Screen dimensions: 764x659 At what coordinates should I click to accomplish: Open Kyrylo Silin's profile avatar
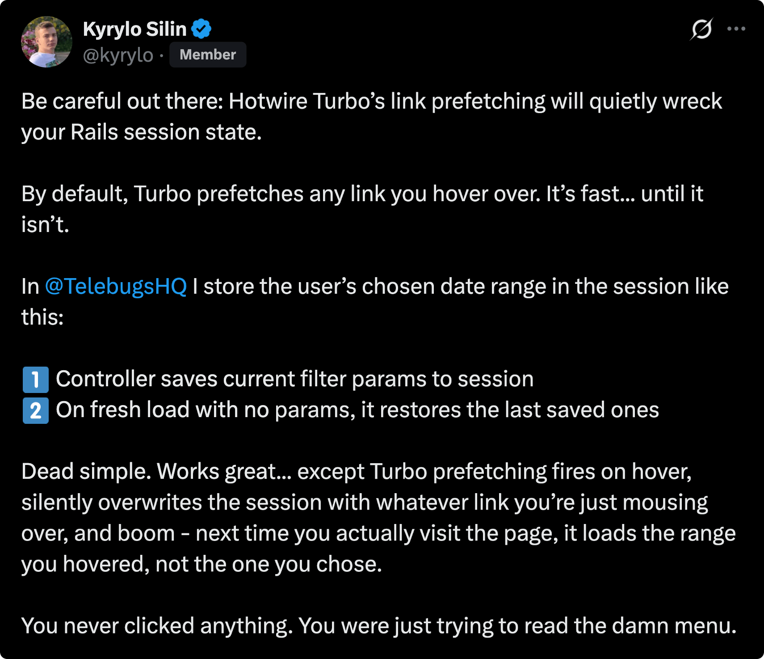46,42
